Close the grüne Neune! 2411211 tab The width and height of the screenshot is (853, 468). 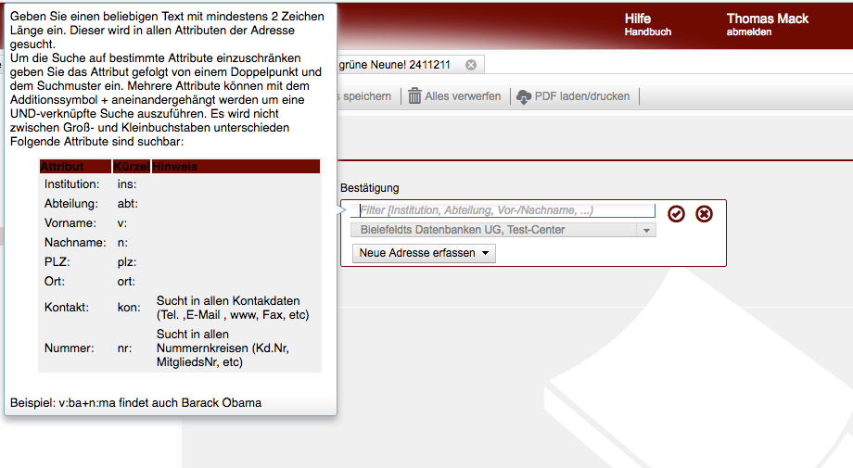coord(471,64)
